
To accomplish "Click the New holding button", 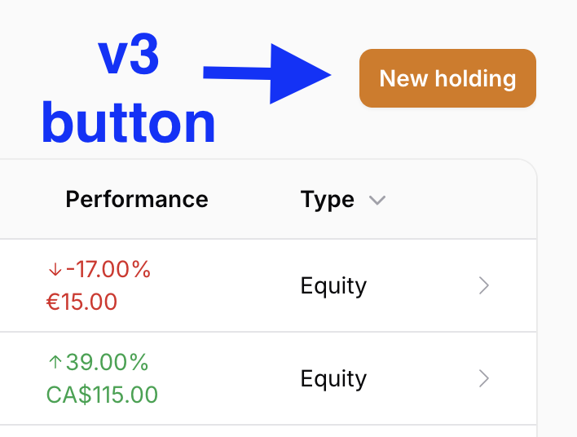I will pos(447,78).
